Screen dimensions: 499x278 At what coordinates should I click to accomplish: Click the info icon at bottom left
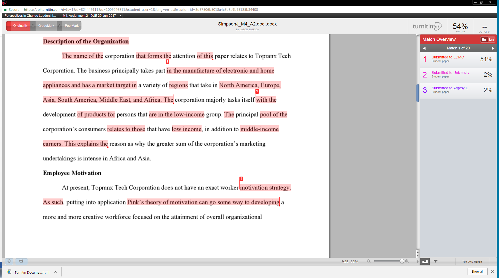[9, 261]
